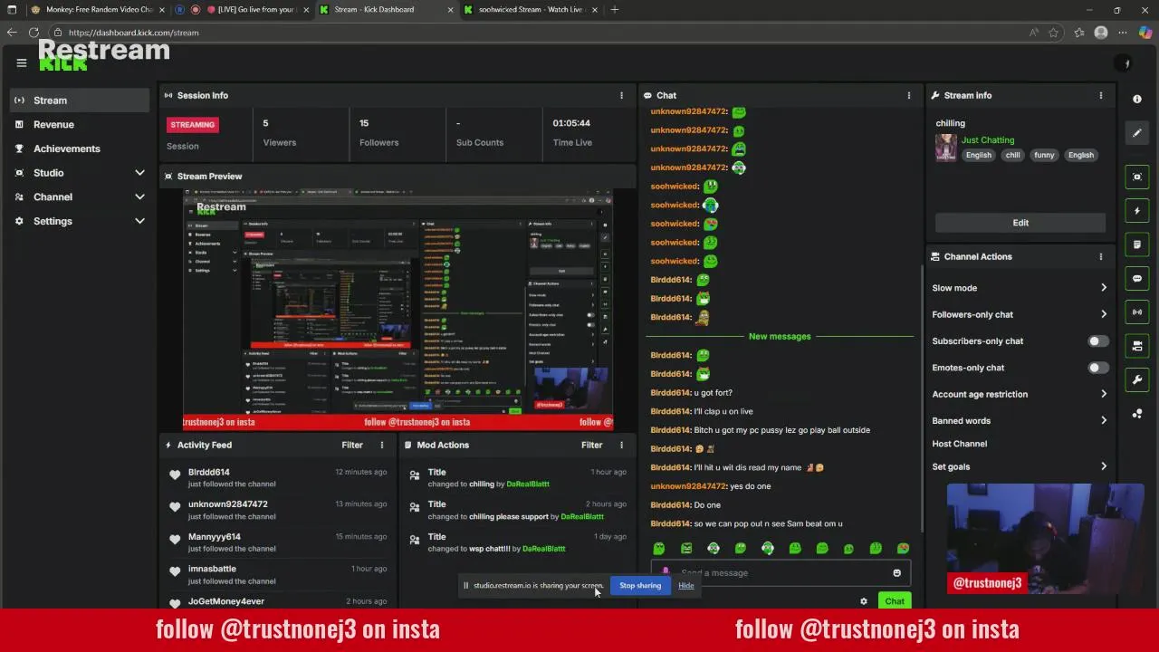Click the browser back arrow
The image size is (1159, 652).
12,33
